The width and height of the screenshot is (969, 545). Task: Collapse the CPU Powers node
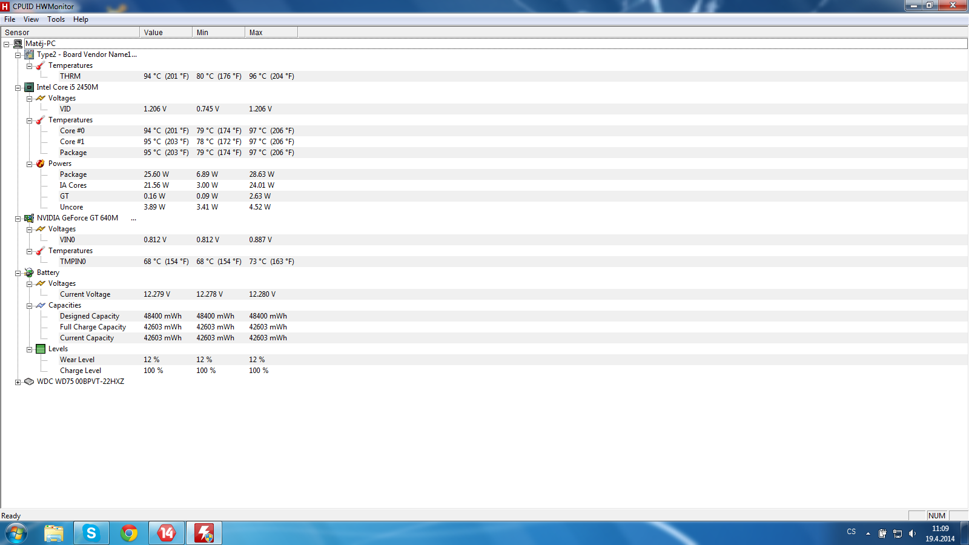[x=29, y=164]
